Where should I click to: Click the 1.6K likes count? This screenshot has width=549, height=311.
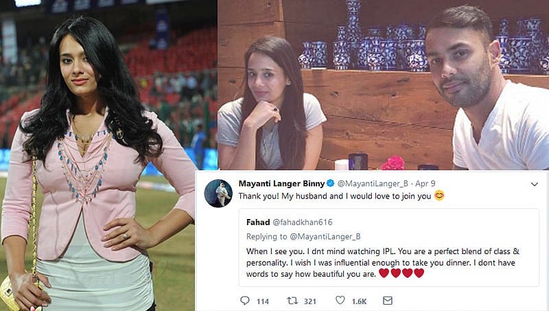pyautogui.click(x=359, y=301)
